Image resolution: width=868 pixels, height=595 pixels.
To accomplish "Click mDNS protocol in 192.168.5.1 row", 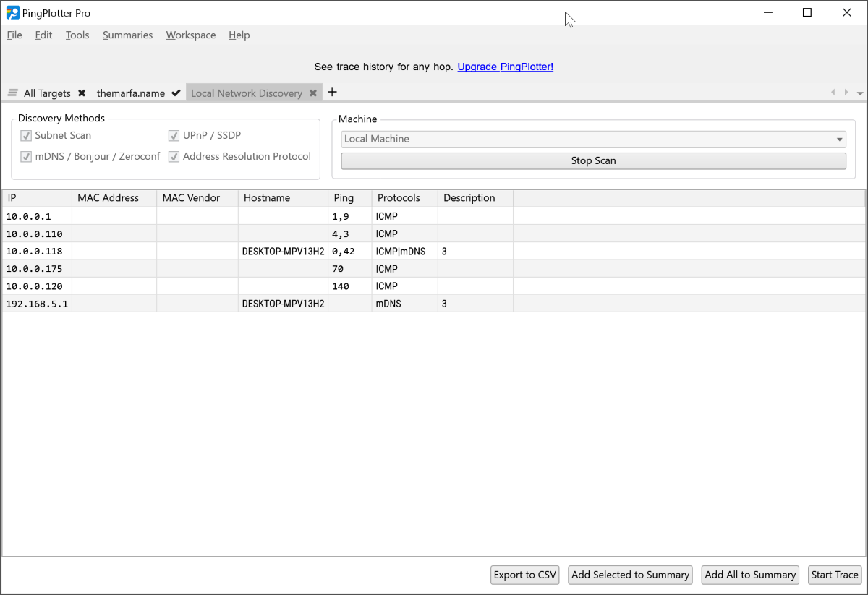I will 388,304.
